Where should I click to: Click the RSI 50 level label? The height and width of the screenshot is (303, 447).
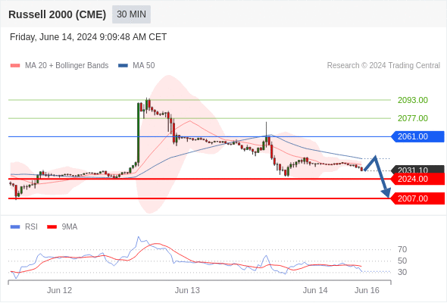point(402,261)
